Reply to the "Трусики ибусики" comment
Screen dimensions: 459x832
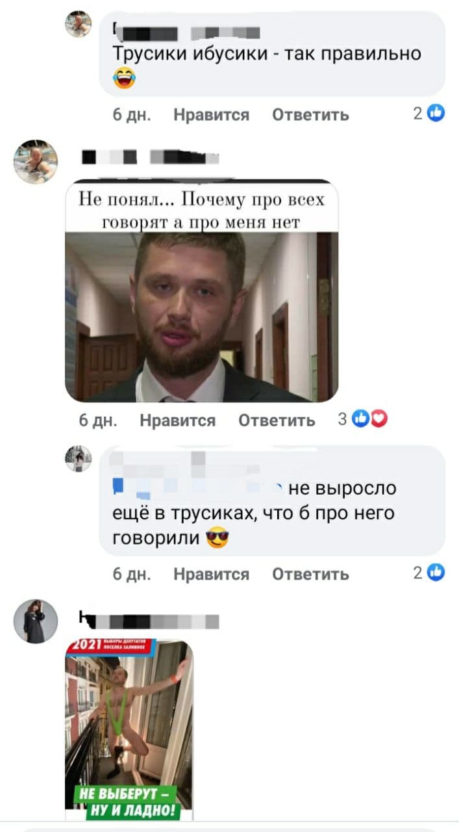(x=310, y=115)
